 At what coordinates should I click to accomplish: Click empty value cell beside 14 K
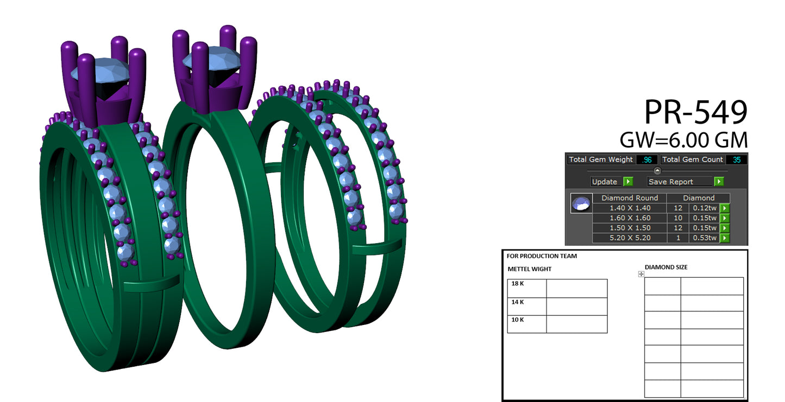tap(577, 307)
